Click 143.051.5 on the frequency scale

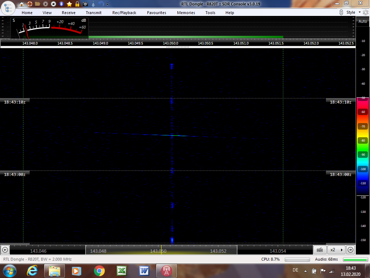276,43
